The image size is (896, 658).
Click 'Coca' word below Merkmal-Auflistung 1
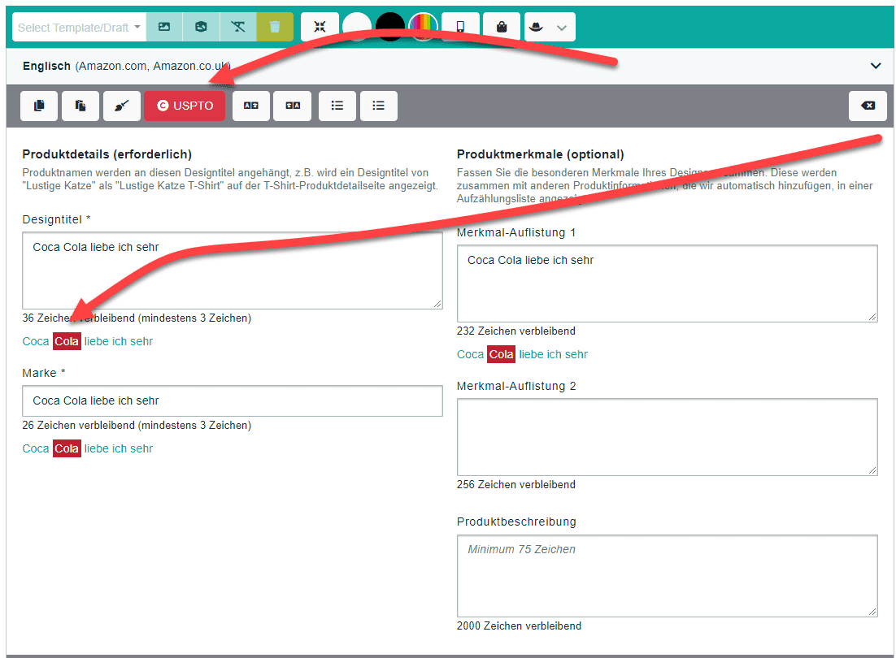click(x=470, y=354)
